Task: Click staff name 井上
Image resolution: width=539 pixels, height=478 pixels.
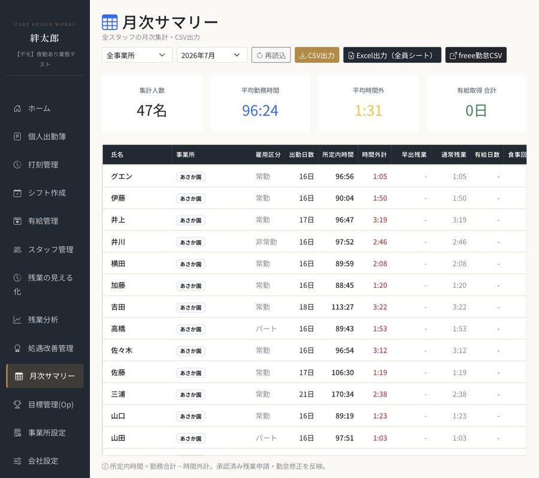Action: click(118, 220)
